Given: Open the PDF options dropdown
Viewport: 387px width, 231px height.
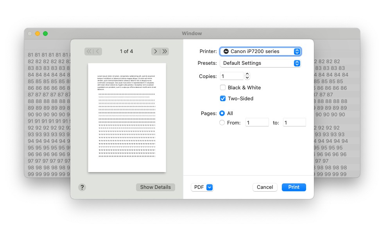Looking at the screenshot, I should [x=202, y=187].
